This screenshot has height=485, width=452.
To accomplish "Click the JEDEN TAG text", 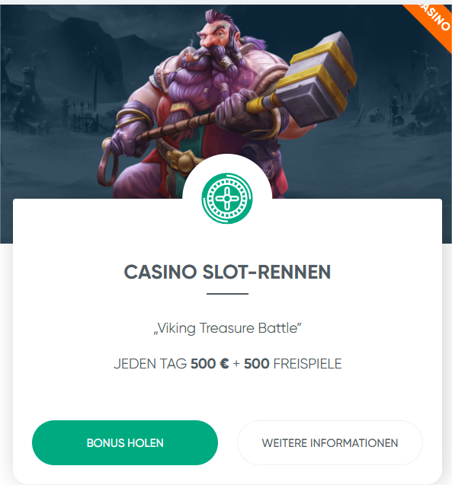I will coord(150,364).
